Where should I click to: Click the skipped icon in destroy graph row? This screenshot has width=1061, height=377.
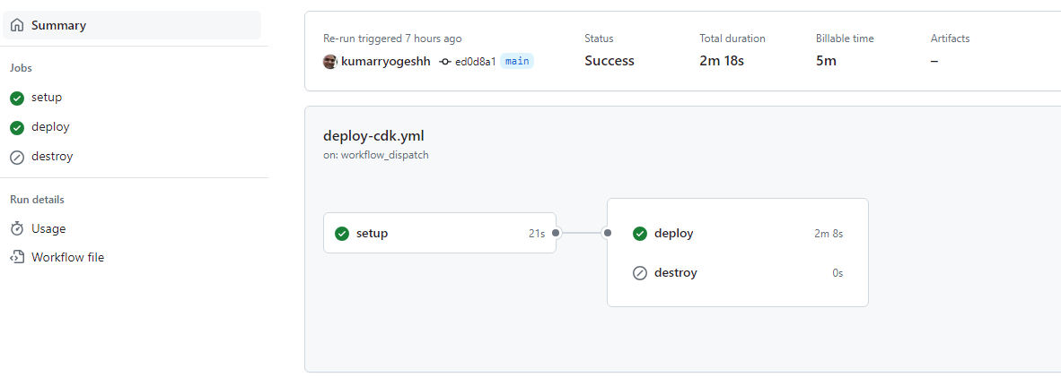(x=640, y=274)
